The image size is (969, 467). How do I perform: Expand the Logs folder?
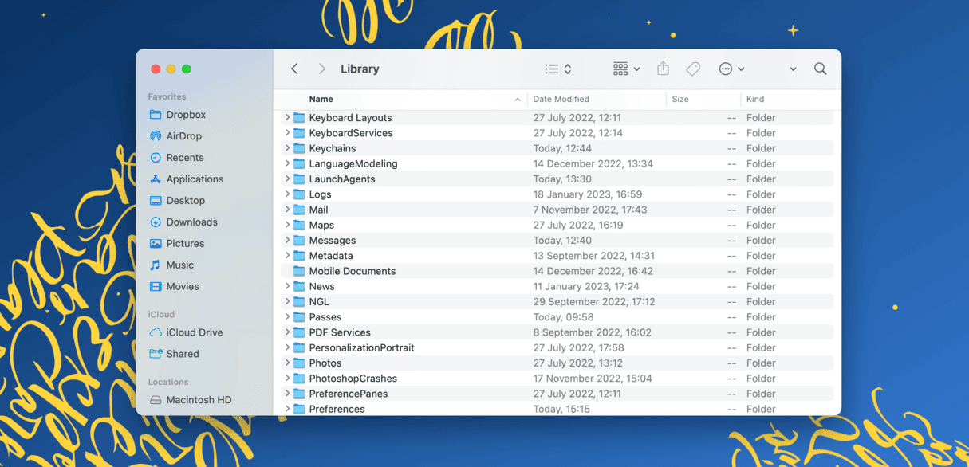click(x=287, y=194)
